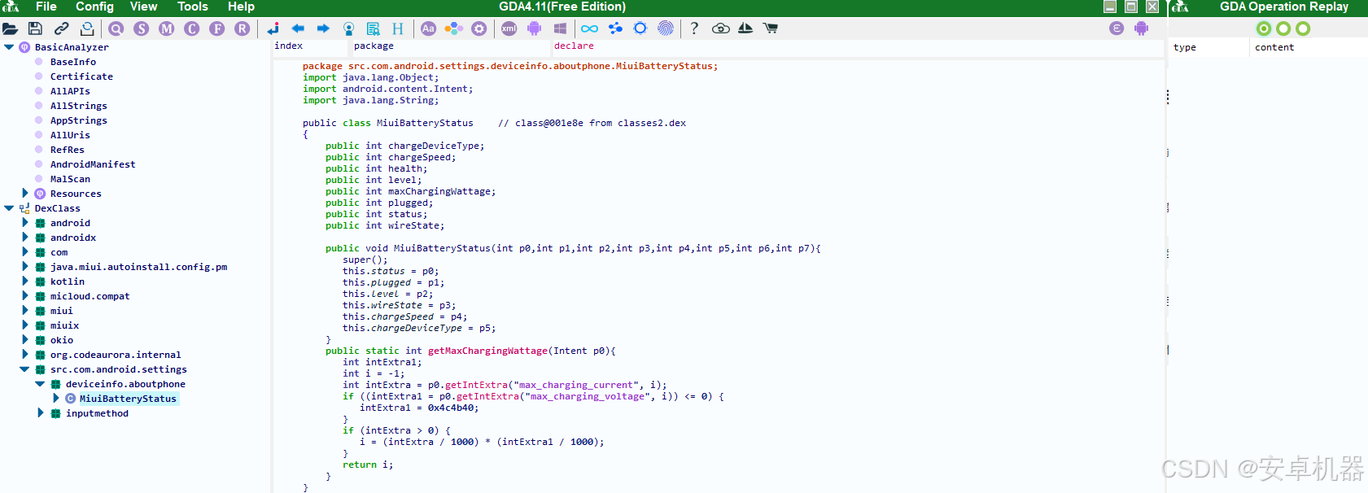The image size is (1368, 493).
Task: Click the blue H hex icon
Action: tap(398, 28)
